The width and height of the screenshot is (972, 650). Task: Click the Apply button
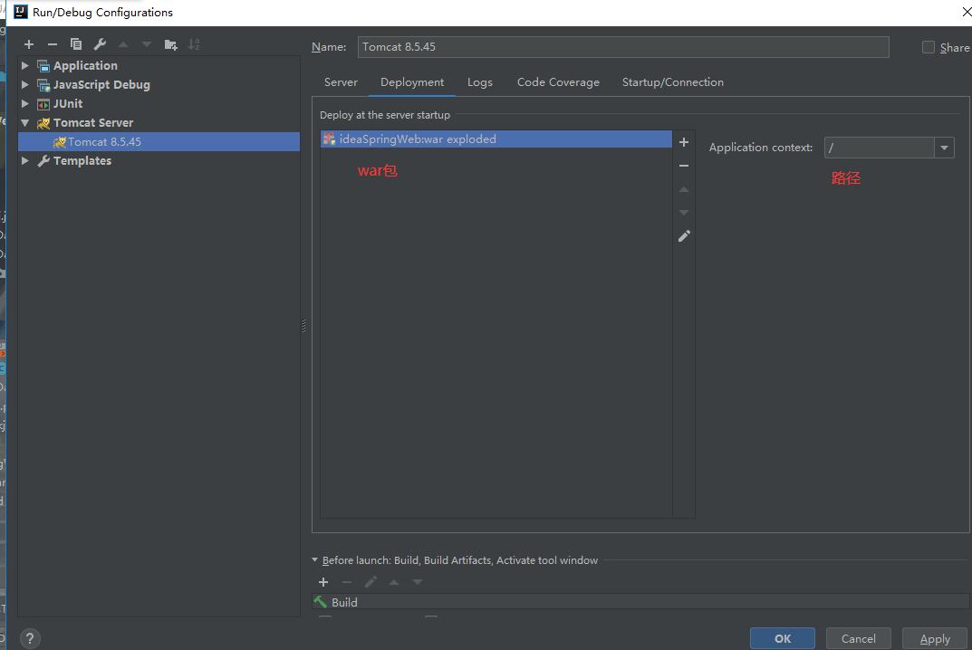click(x=935, y=638)
